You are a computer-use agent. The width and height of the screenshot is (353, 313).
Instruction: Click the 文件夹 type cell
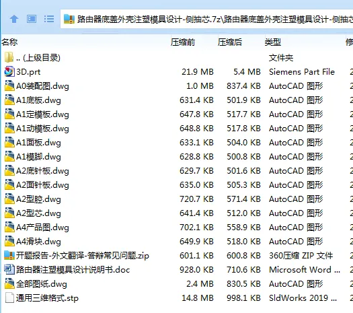(x=281, y=58)
